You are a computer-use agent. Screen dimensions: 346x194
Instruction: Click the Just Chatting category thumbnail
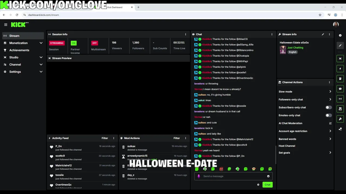click(x=283, y=50)
